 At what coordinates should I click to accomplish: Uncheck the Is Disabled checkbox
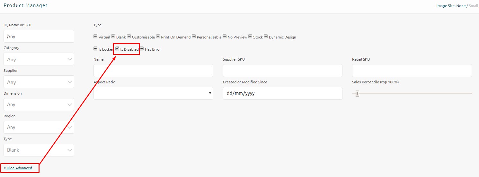coord(118,49)
